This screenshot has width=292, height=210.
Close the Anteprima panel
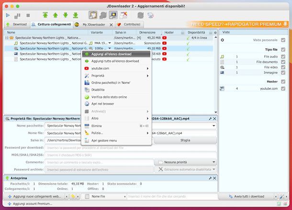(214, 178)
